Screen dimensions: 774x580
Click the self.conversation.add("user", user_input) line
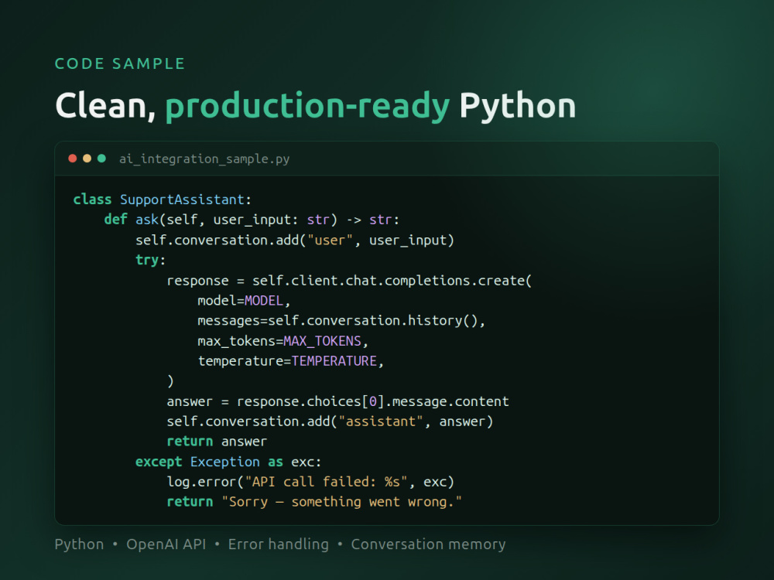[x=295, y=241]
